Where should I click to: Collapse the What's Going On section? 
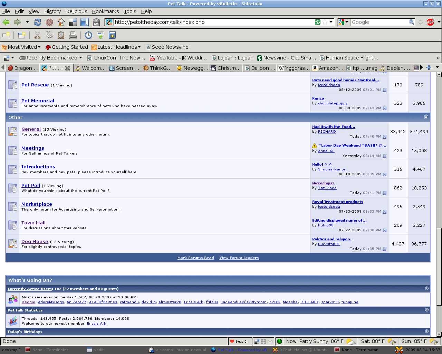click(426, 288)
